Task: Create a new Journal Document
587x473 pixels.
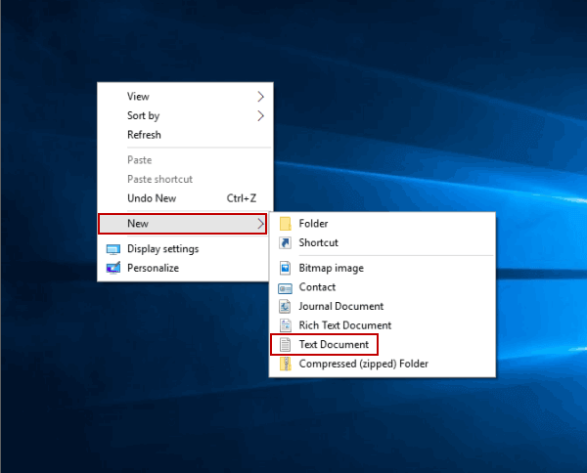Action: point(383,306)
